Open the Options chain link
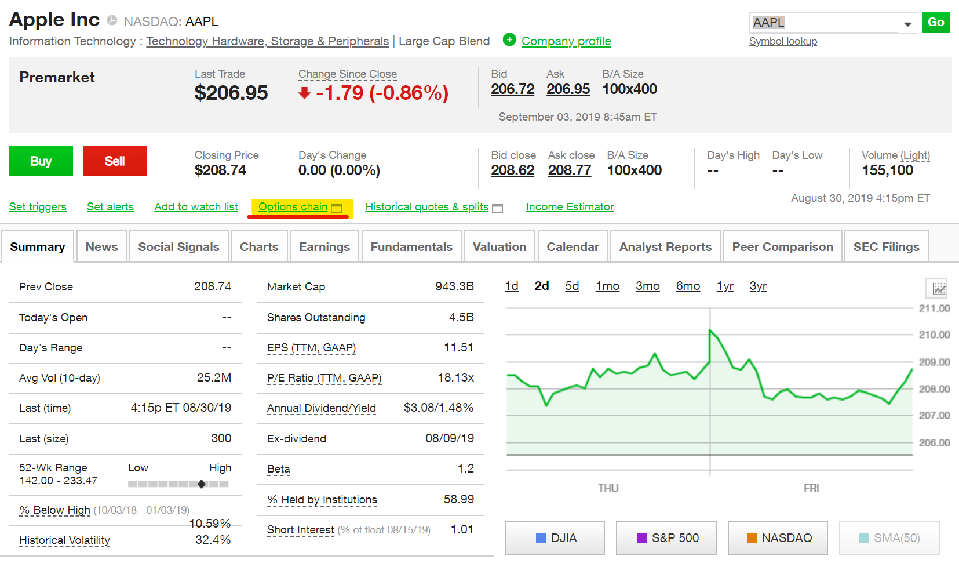Viewport: 959px width, 563px height. [293, 207]
